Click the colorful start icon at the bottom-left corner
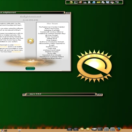This screenshot has width=132, height=132. [x=2, y=131]
